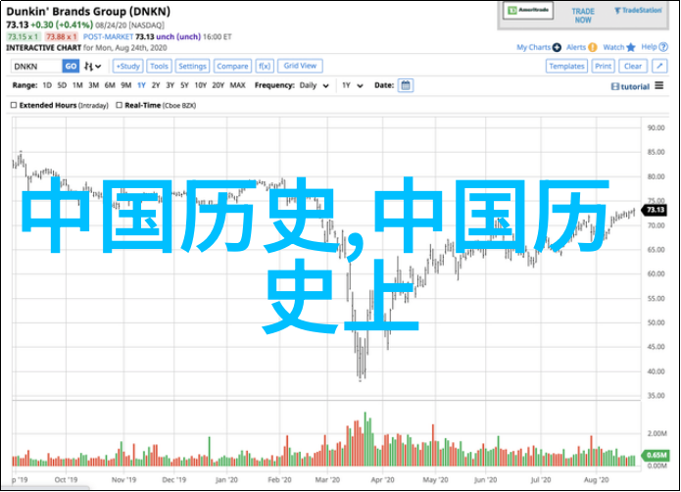681x492 pixels.
Task: Enable Real-Time Cboe BZX checkbox
Action: coord(119,105)
